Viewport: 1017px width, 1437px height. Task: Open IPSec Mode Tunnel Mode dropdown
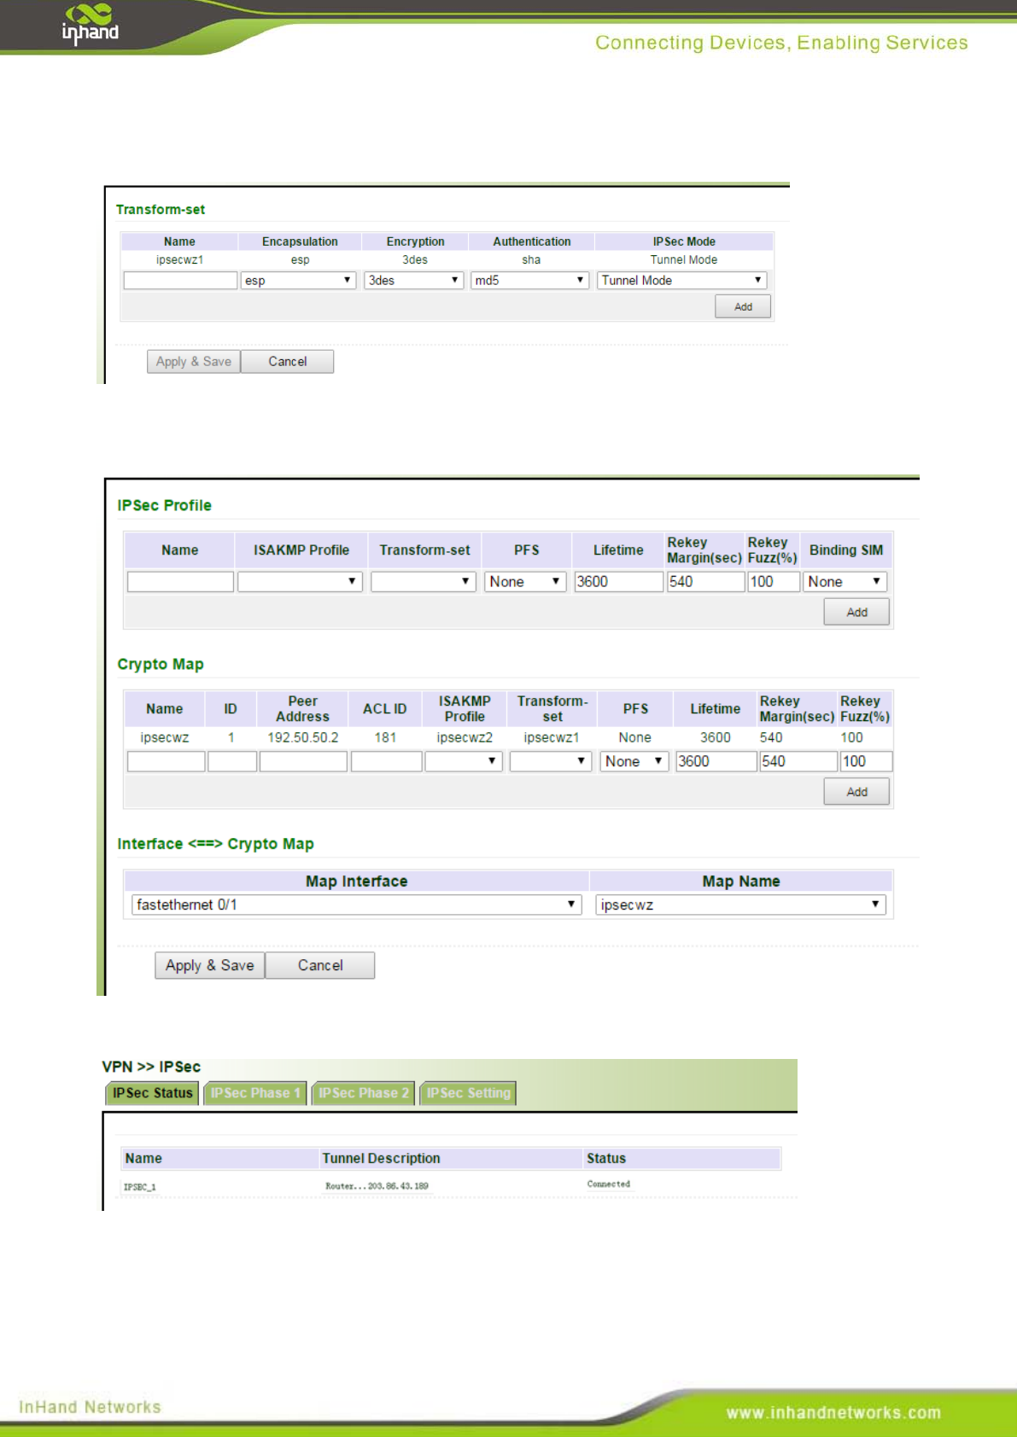click(x=681, y=280)
